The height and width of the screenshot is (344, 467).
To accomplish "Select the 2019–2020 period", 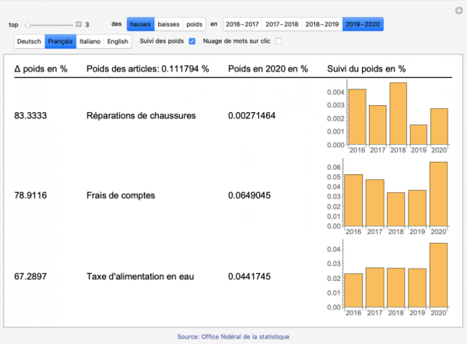I will [x=363, y=25].
